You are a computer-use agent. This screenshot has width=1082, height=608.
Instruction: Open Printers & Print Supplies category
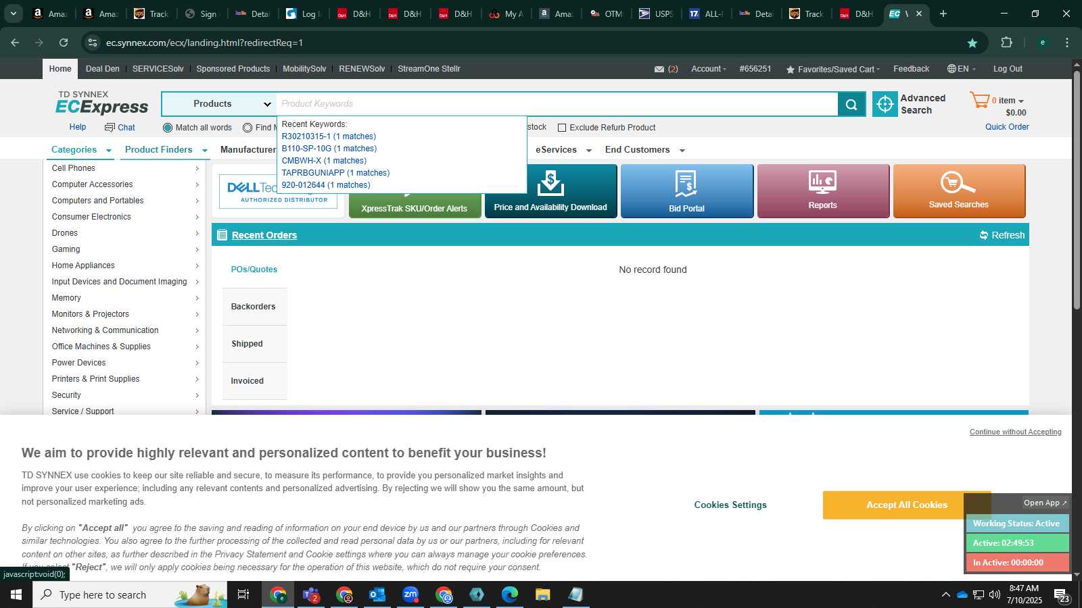point(96,379)
